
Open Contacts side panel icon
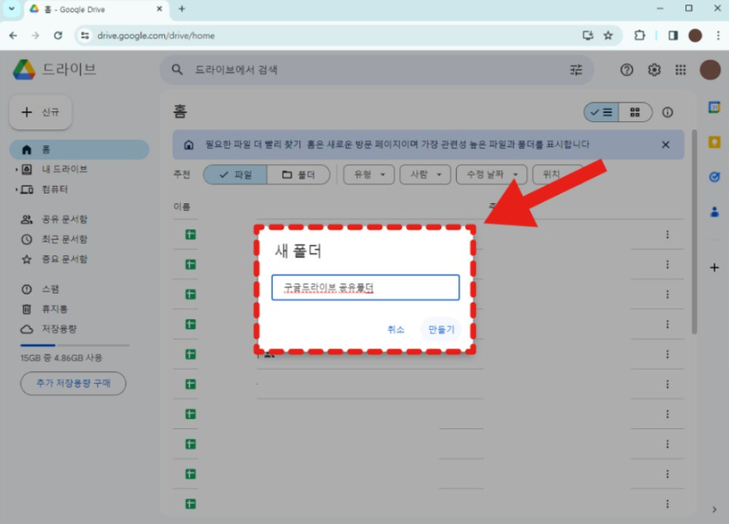714,212
